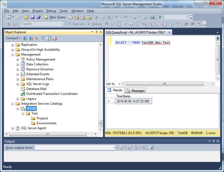
Task: Click the Copy icon in toolbar
Action: (102, 17)
